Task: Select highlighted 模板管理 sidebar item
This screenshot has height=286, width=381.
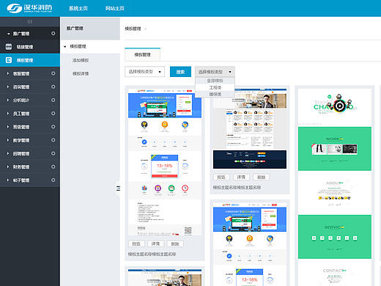Action: pos(30,60)
